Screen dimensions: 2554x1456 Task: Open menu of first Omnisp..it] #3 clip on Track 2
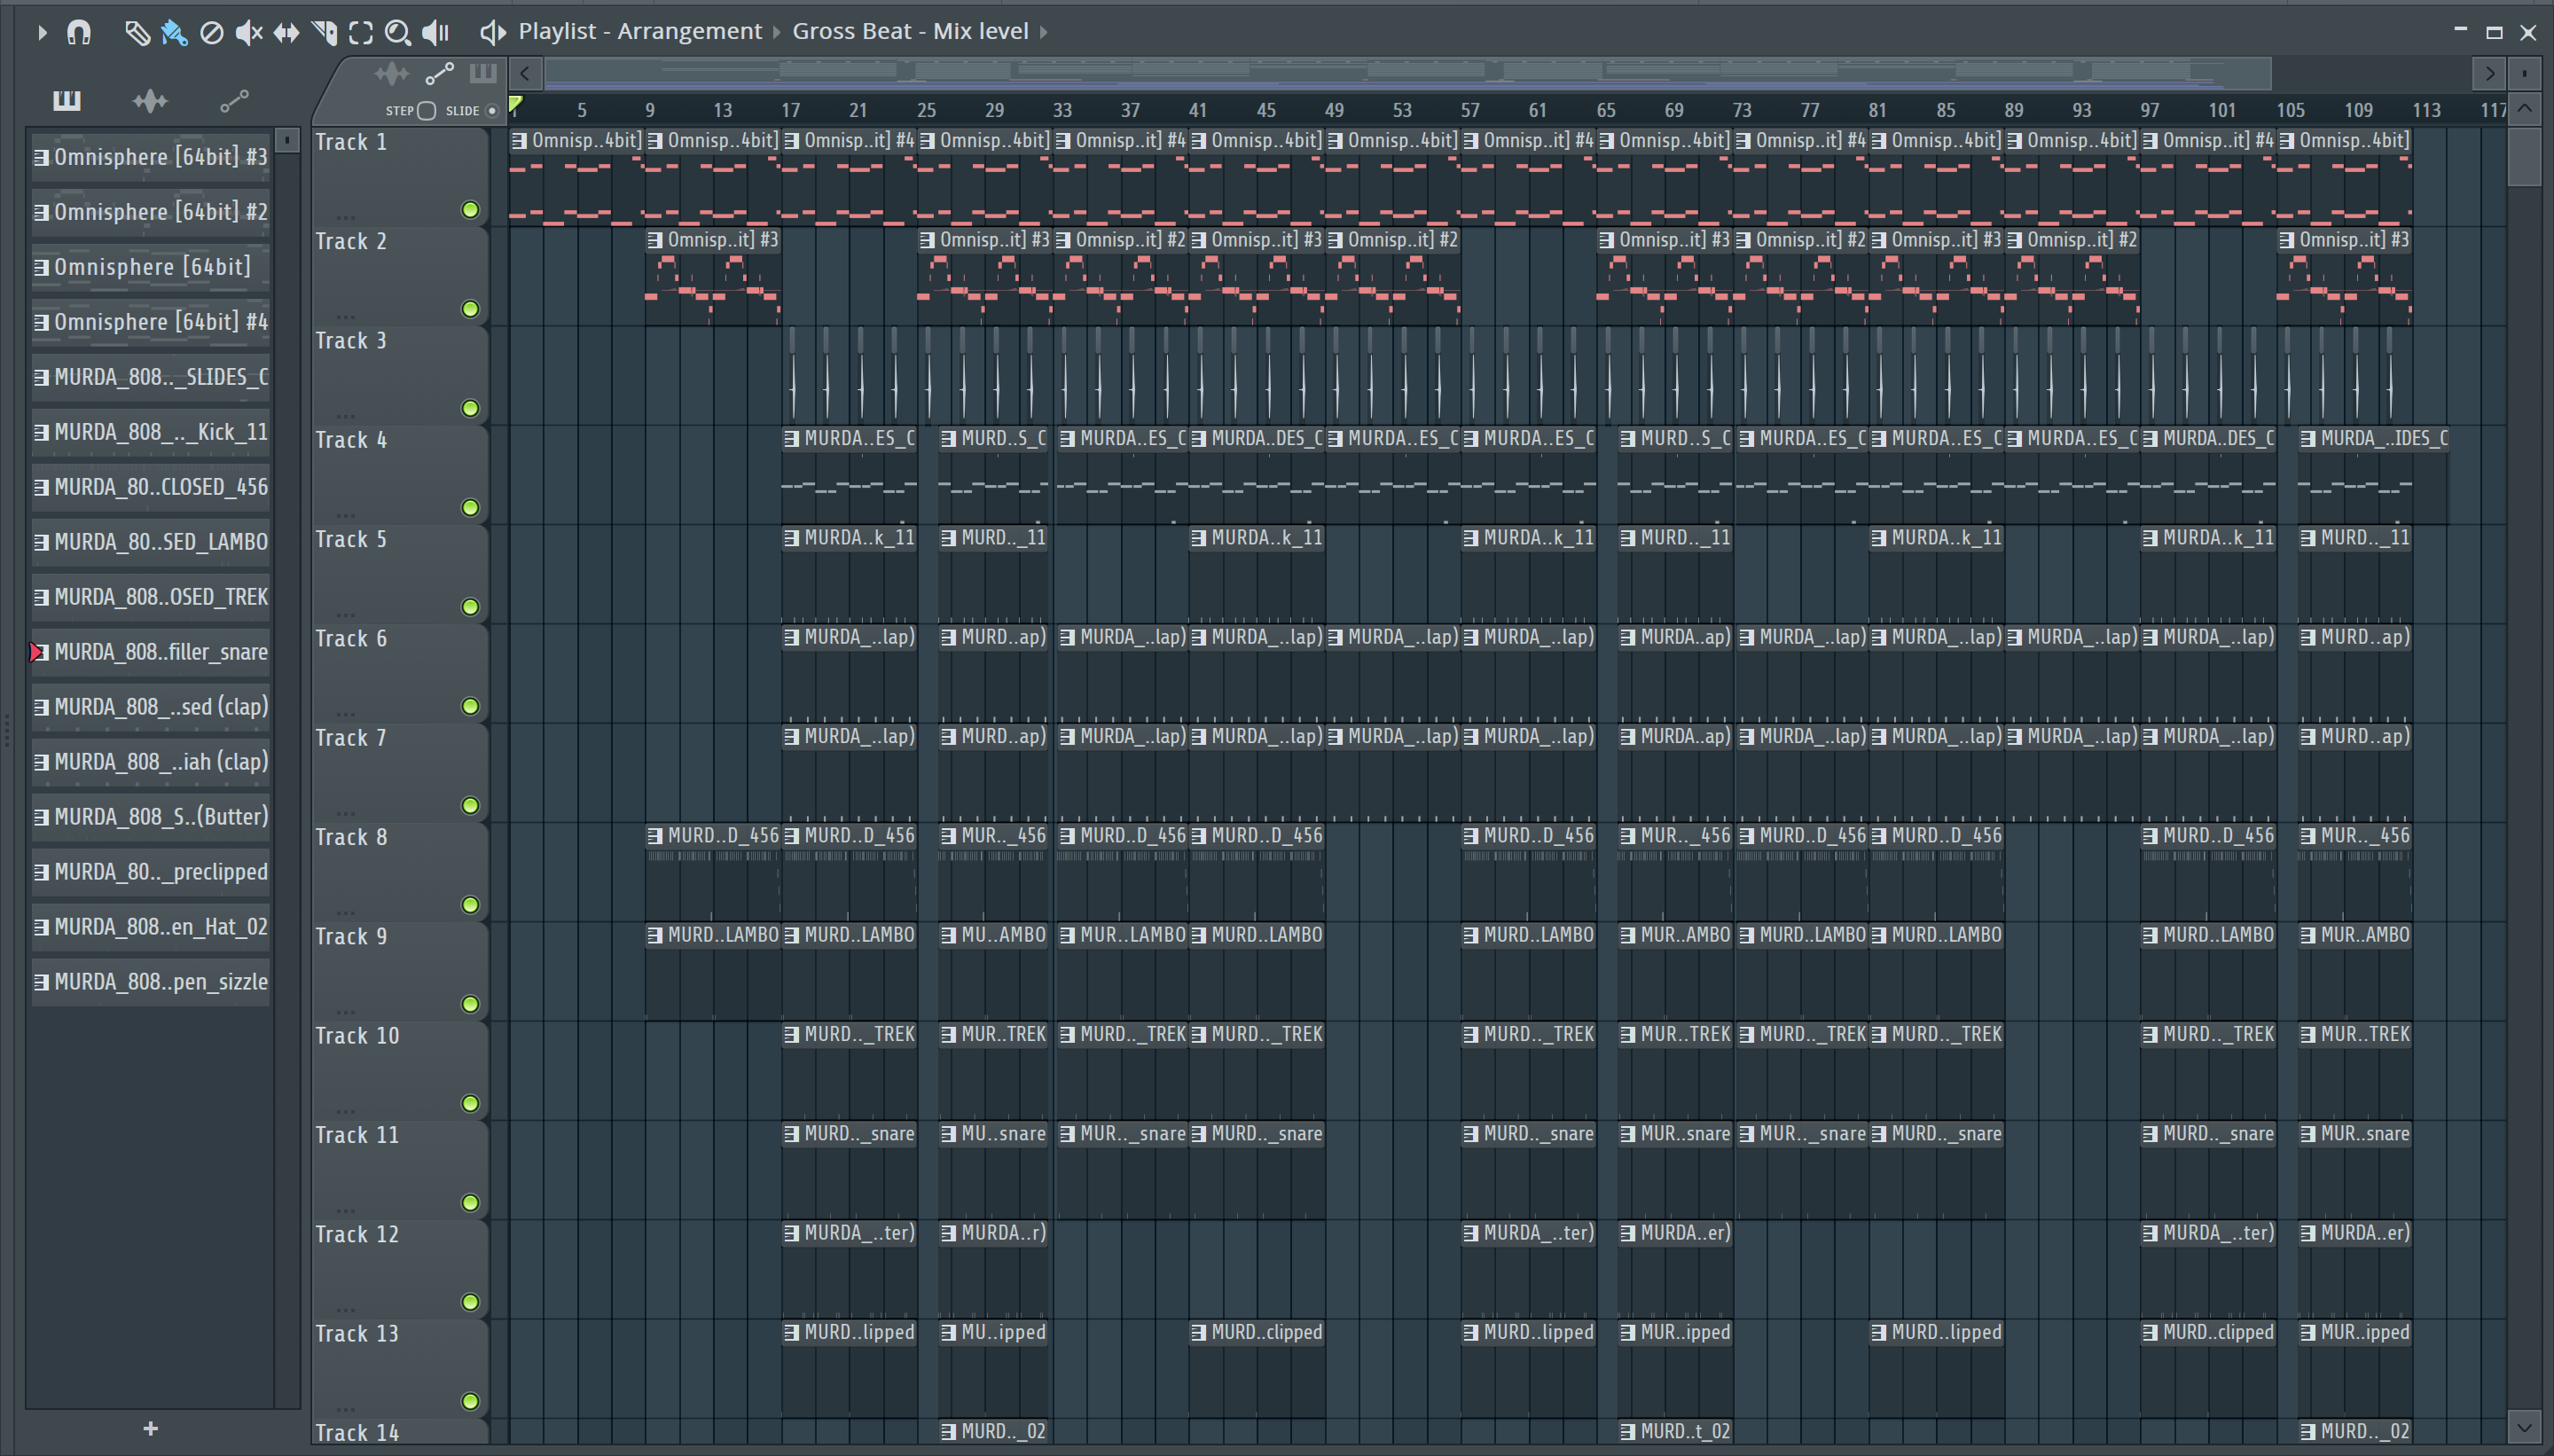click(655, 240)
